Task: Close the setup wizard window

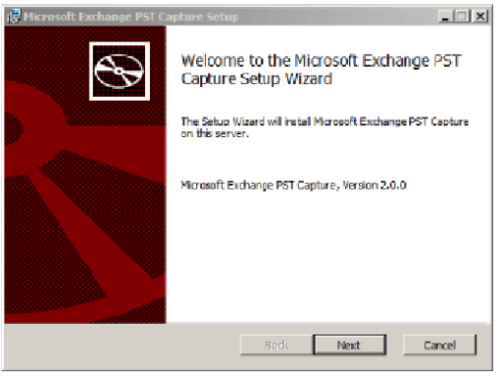Action: (480, 16)
